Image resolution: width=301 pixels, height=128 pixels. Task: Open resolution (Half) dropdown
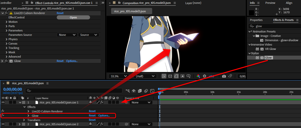point(145,76)
